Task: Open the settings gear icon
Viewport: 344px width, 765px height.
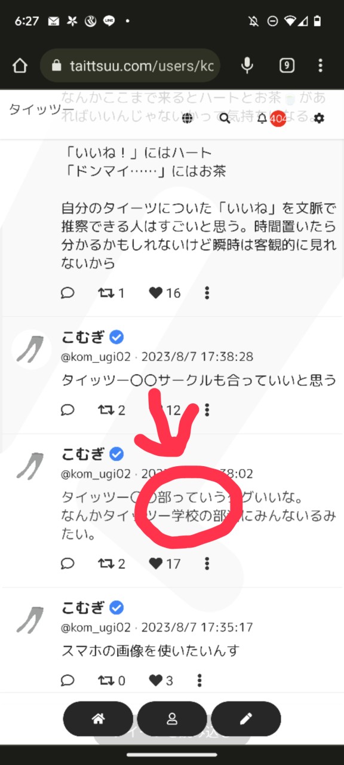Action: [x=320, y=118]
